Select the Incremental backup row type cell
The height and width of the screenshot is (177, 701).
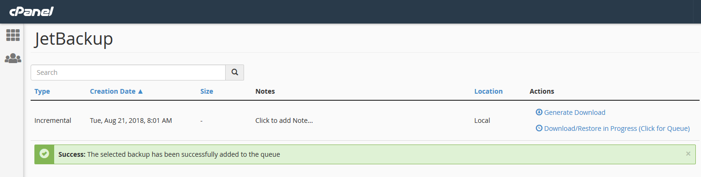[53, 121]
